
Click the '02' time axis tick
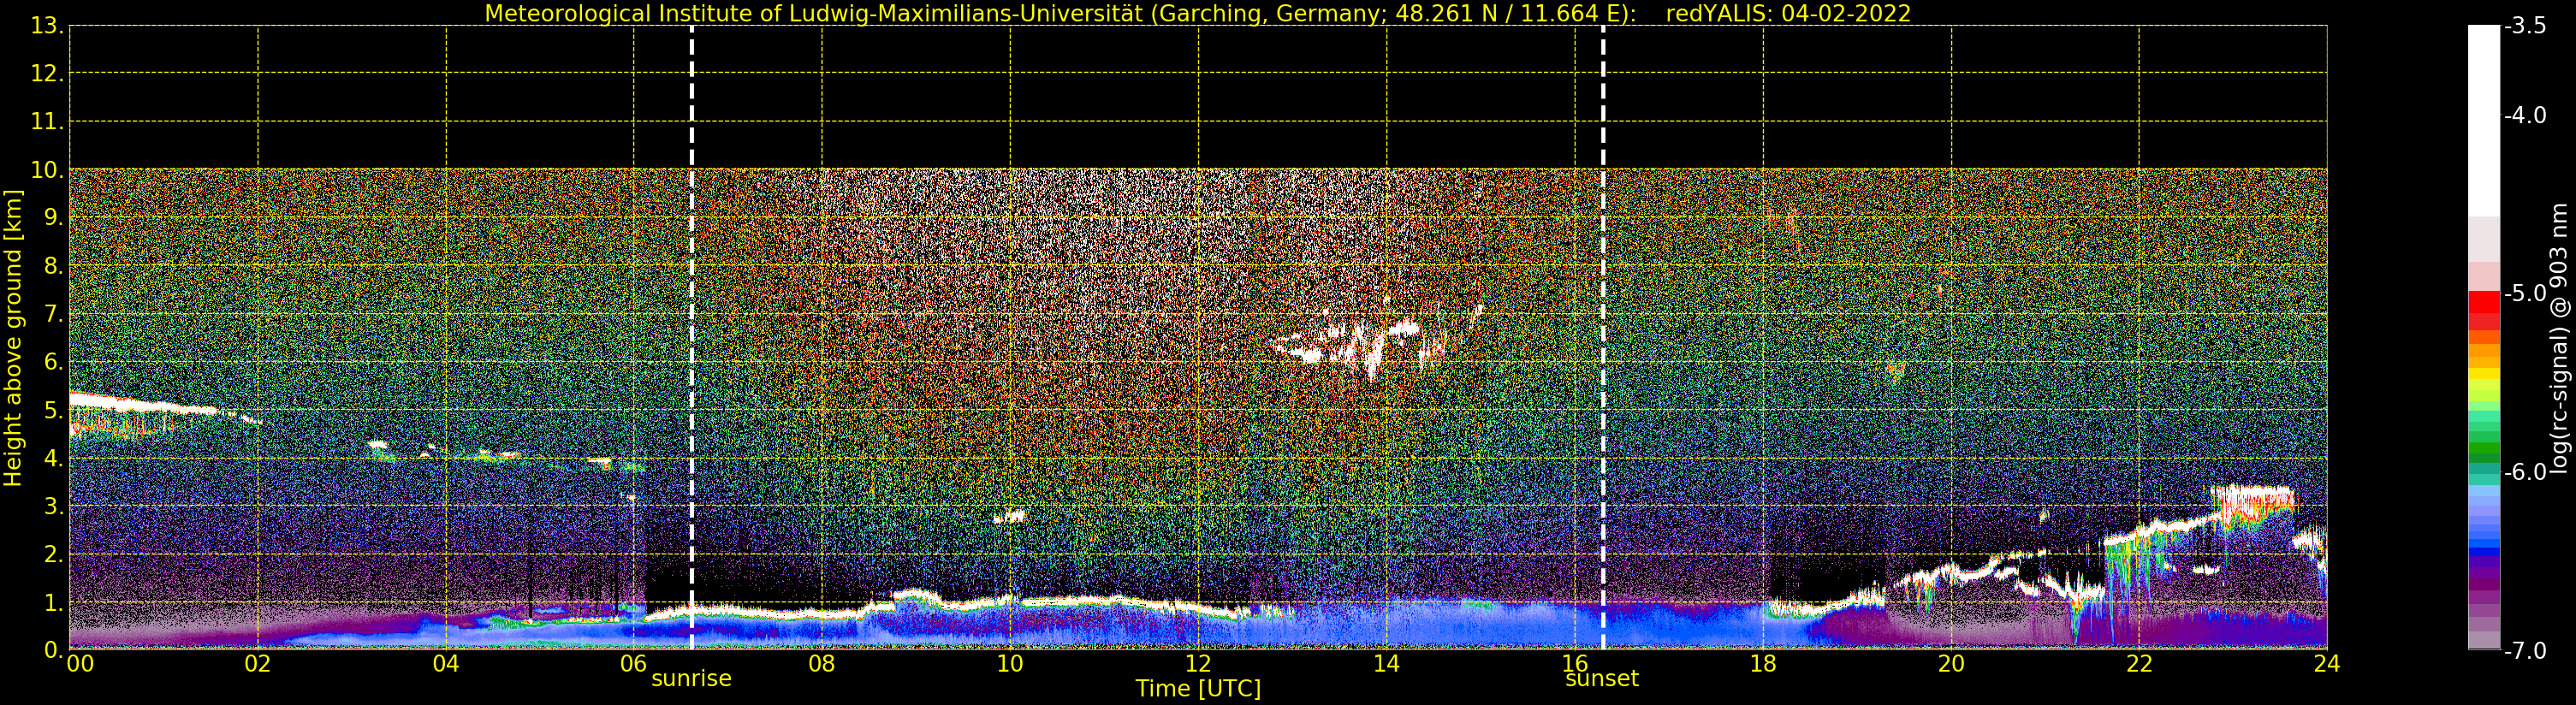(x=258, y=664)
